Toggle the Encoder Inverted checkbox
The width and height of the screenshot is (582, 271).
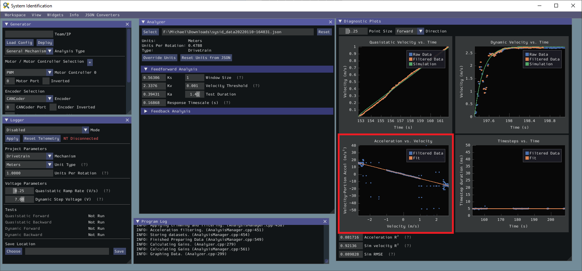pyautogui.click(x=53, y=107)
